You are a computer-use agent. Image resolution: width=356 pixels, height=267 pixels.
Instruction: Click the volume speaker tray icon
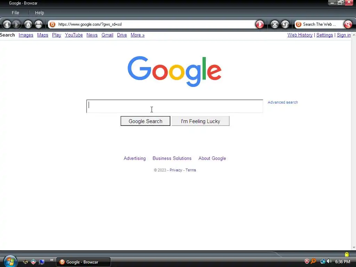tap(329, 261)
